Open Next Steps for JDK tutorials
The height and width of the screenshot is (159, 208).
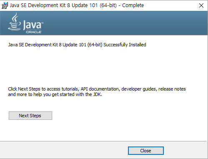(x=30, y=116)
